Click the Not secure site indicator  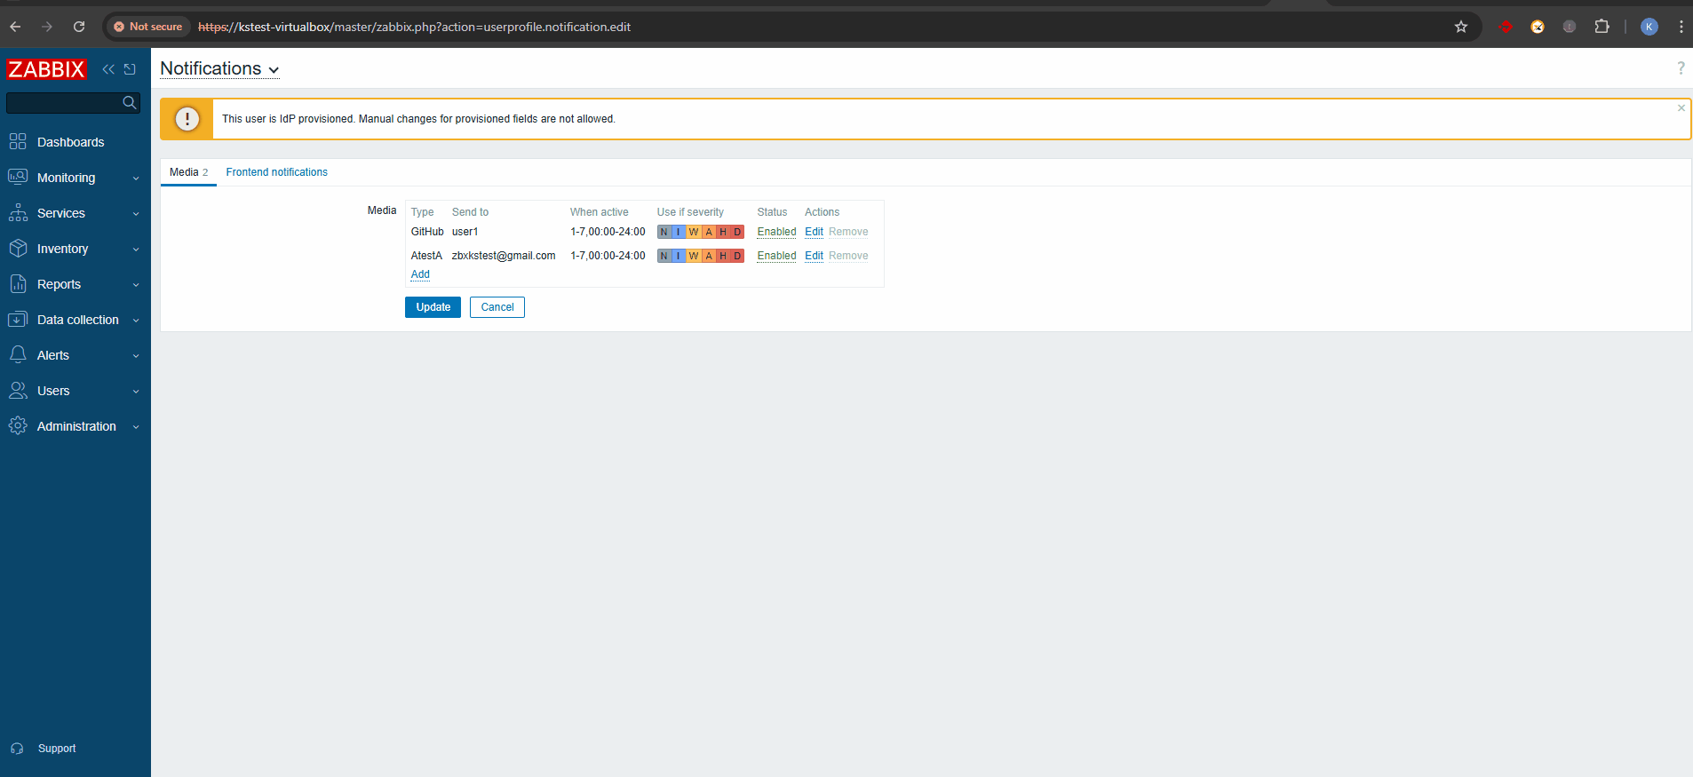click(148, 27)
